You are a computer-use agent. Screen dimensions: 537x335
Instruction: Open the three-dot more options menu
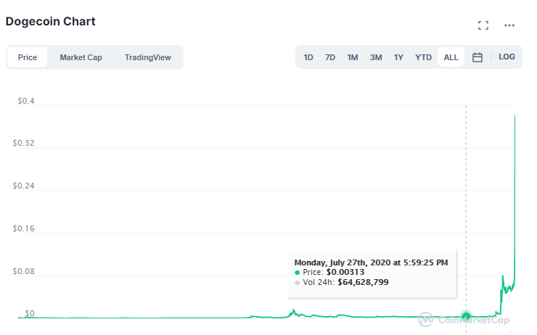pyautogui.click(x=509, y=25)
